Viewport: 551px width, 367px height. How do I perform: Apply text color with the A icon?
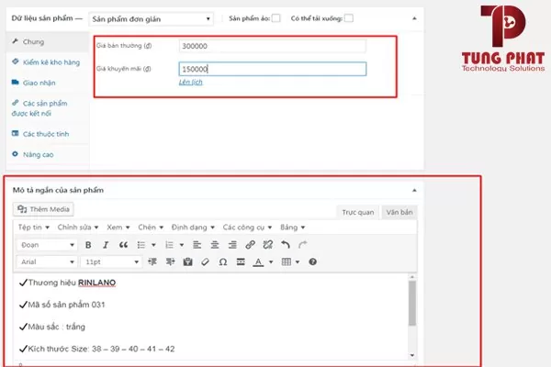pyautogui.click(x=258, y=262)
